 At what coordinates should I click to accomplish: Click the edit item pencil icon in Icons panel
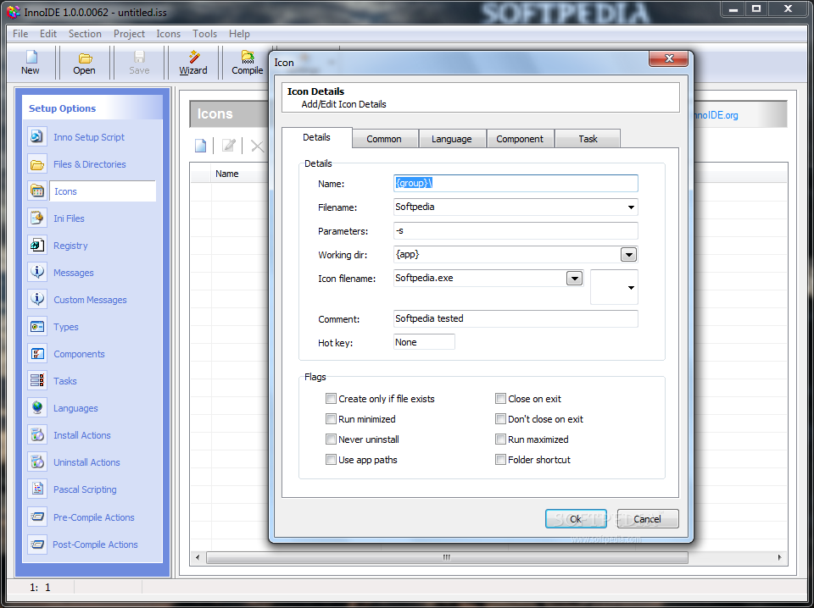click(228, 146)
